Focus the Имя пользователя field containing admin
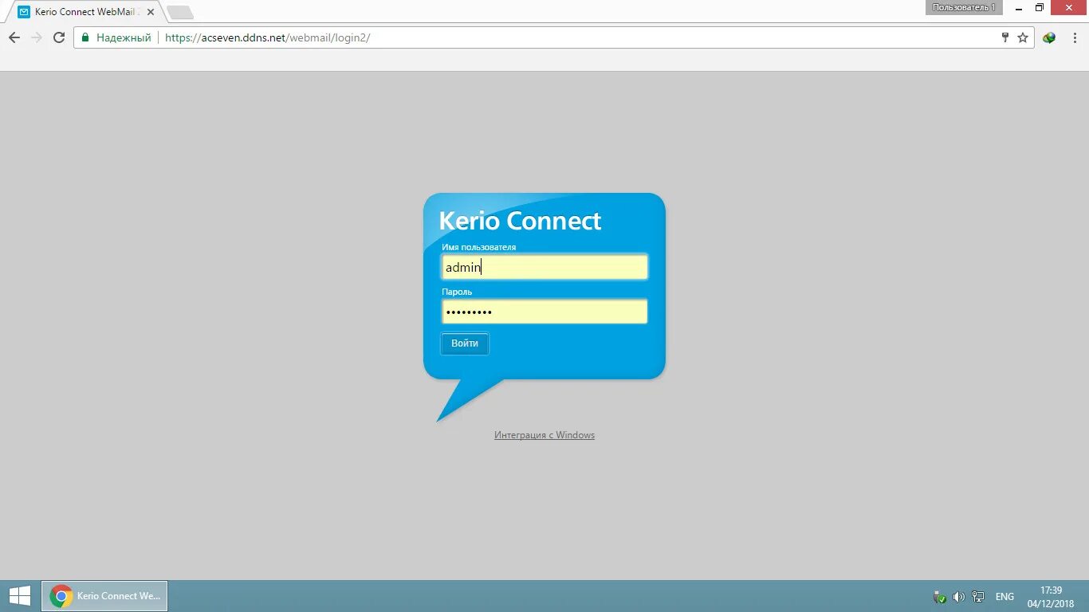The width and height of the screenshot is (1089, 612). [544, 267]
